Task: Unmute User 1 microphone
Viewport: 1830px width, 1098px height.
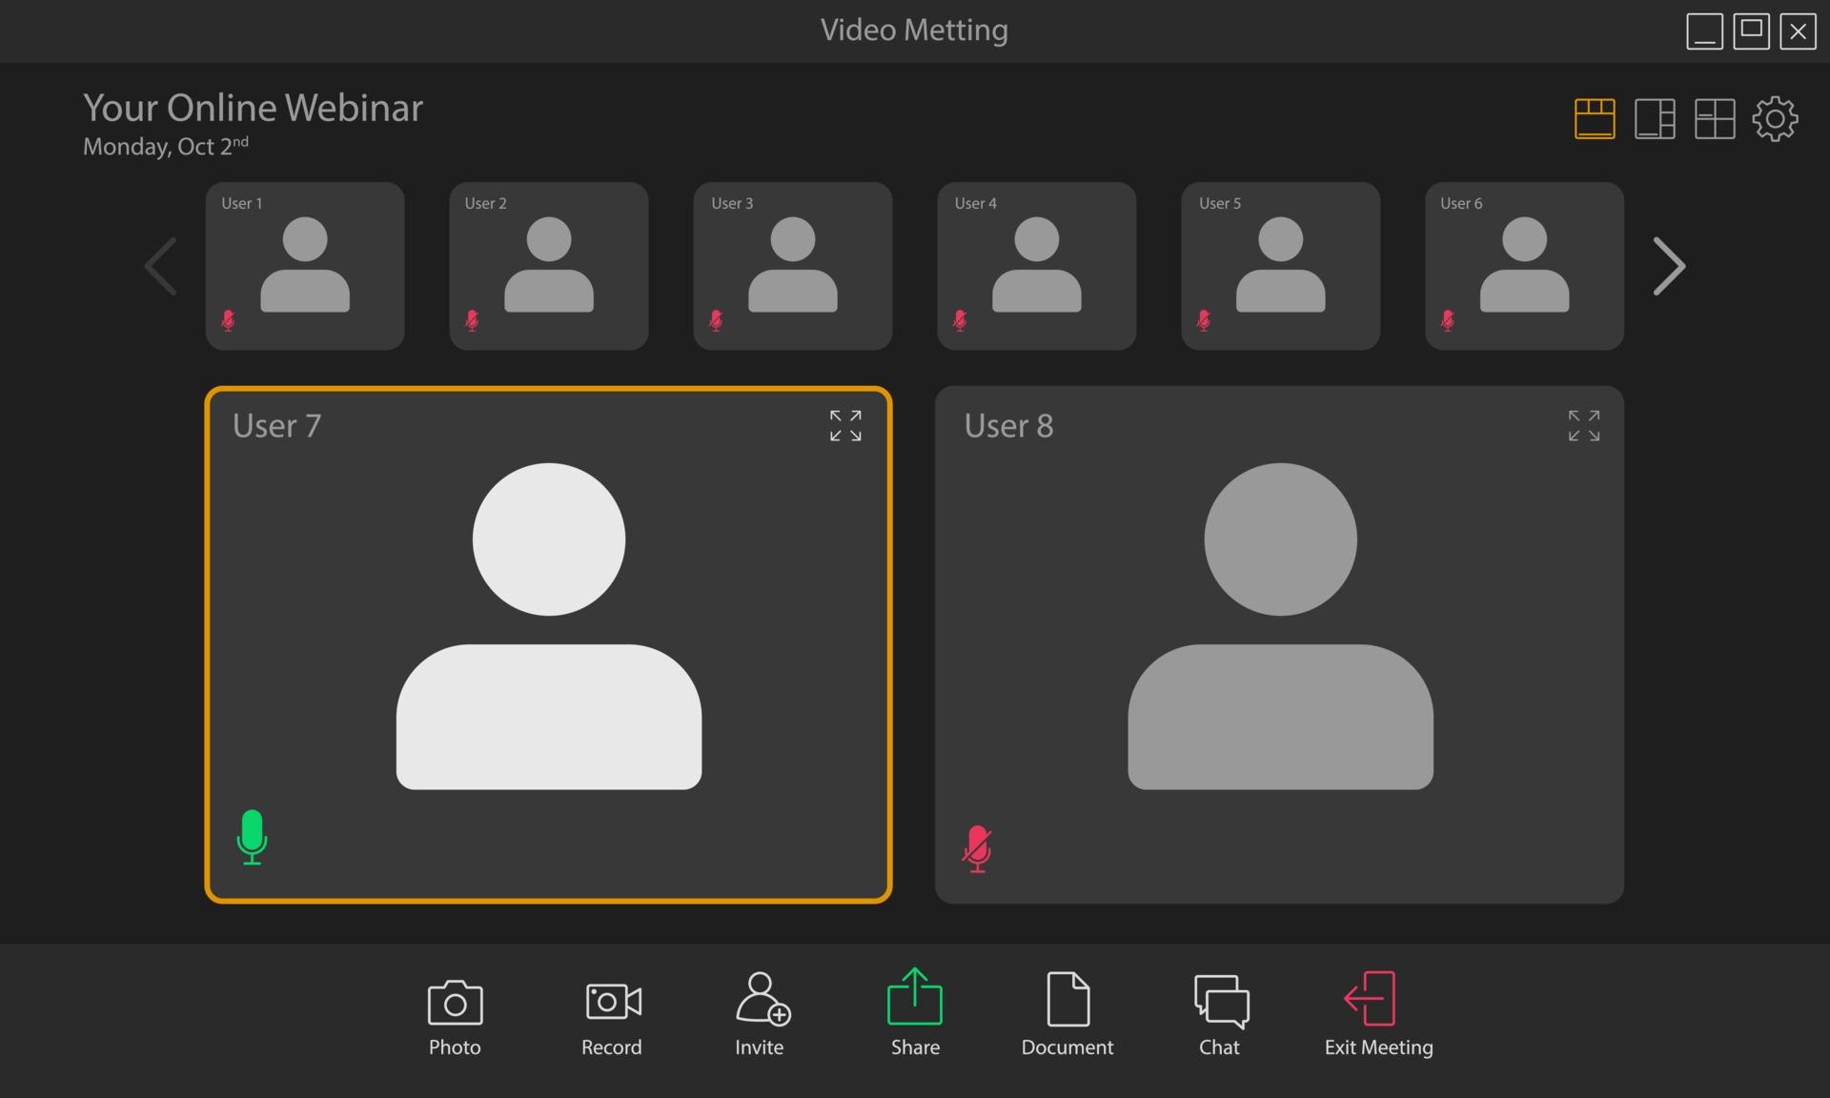Action: [228, 320]
